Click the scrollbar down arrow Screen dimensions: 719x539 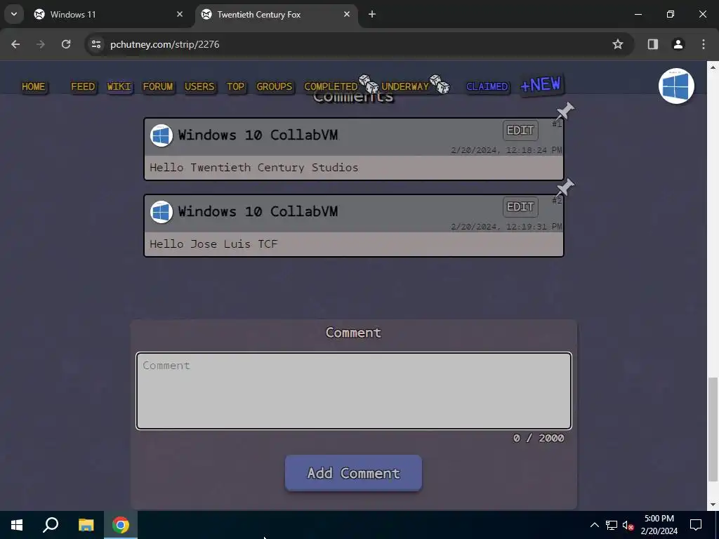pyautogui.click(x=713, y=505)
